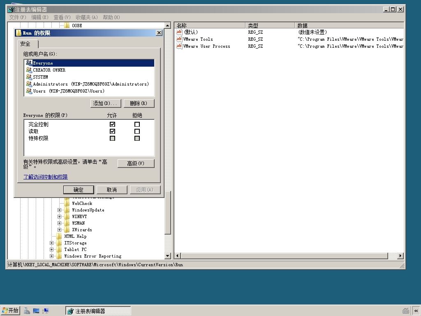Toggle Deny checkbox for 完全控制

137,124
